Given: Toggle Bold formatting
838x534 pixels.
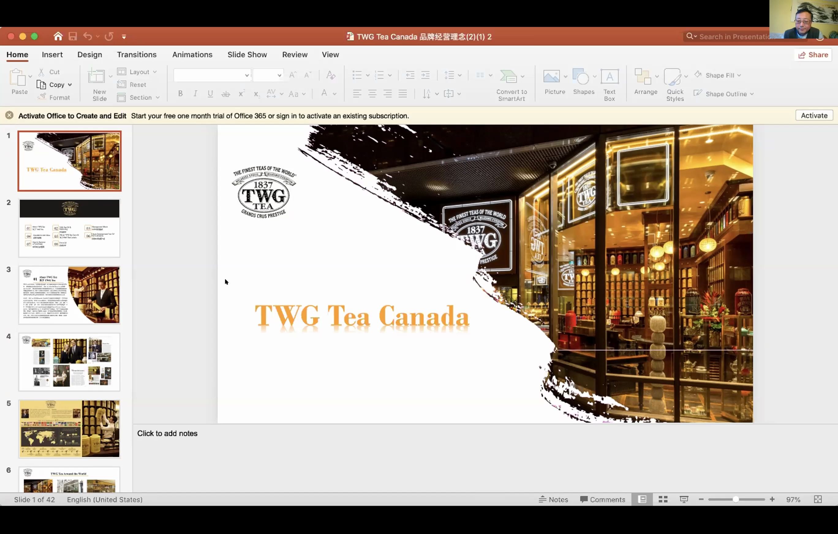Looking at the screenshot, I should 180,94.
